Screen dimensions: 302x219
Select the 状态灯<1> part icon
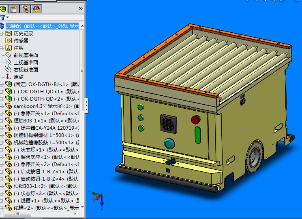tap(9, 150)
